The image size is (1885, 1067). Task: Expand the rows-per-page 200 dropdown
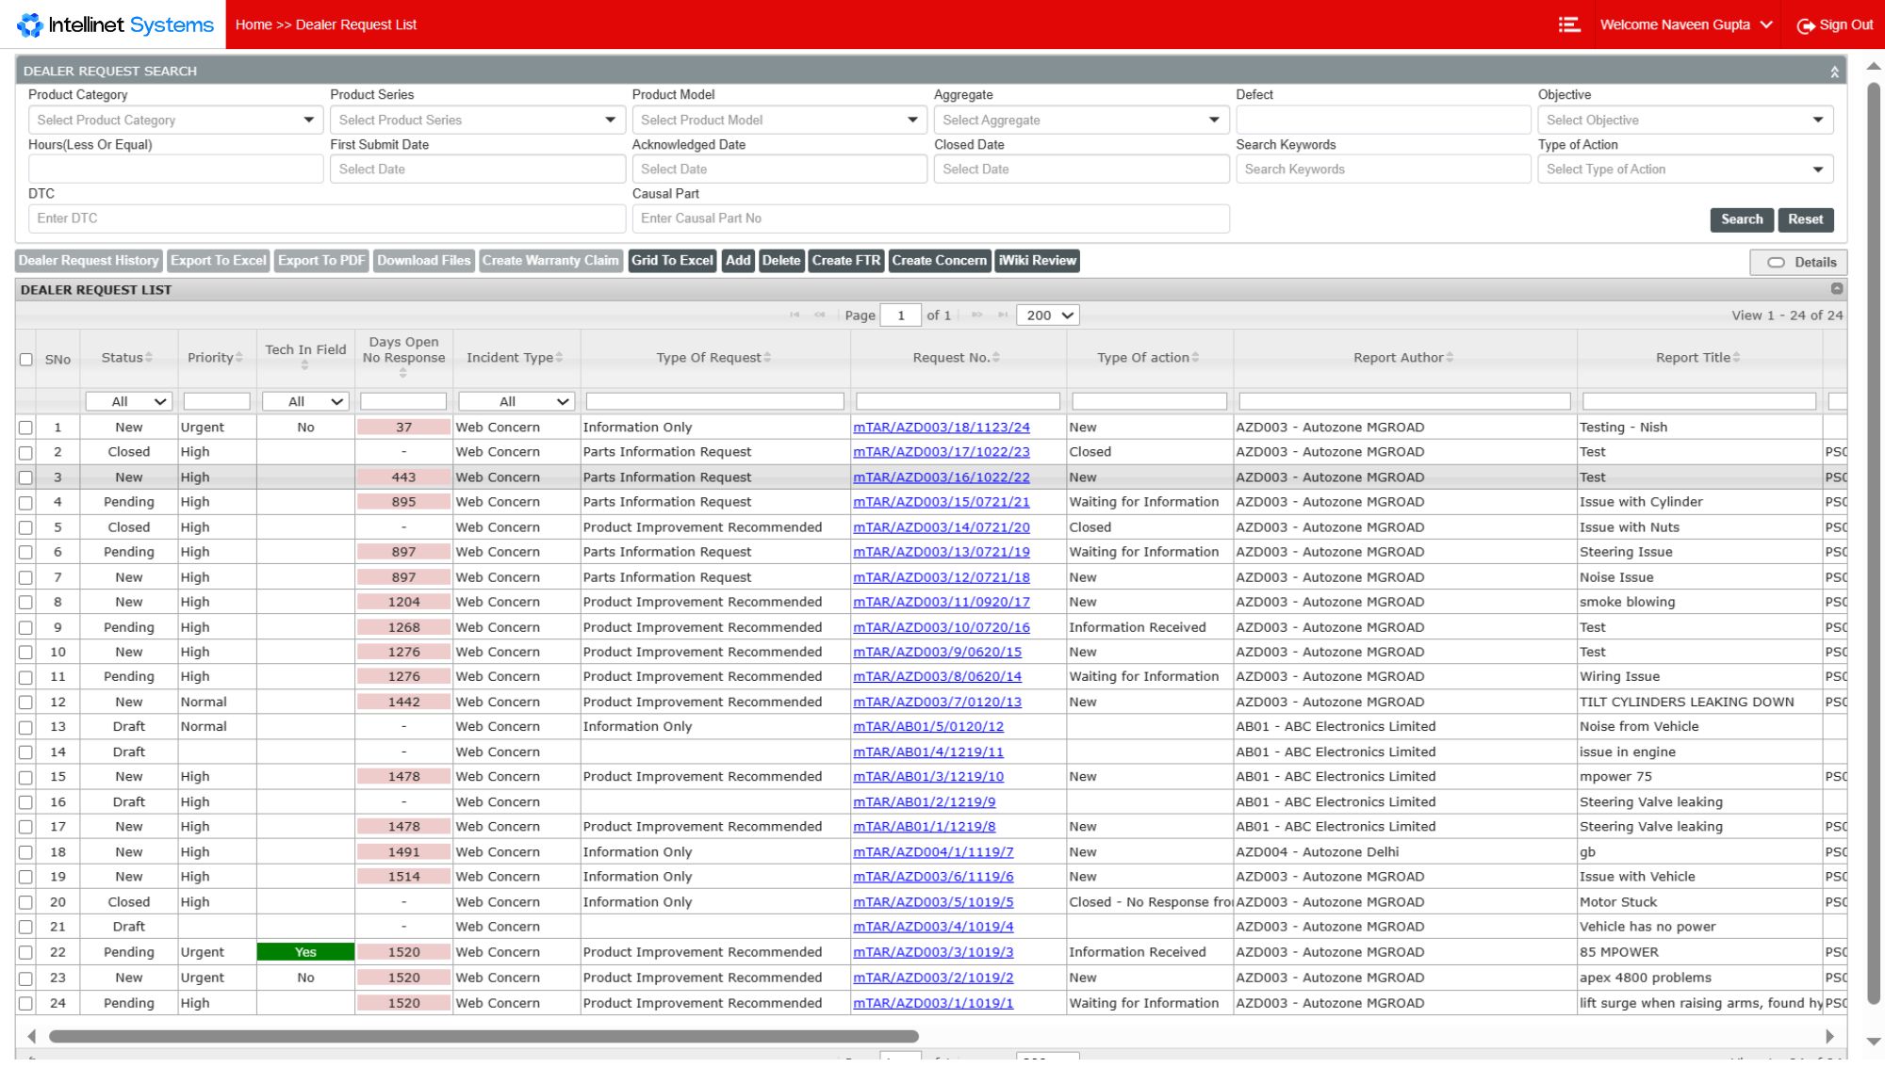[1047, 315]
